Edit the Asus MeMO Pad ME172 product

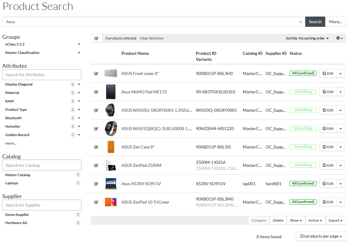coord(328,92)
